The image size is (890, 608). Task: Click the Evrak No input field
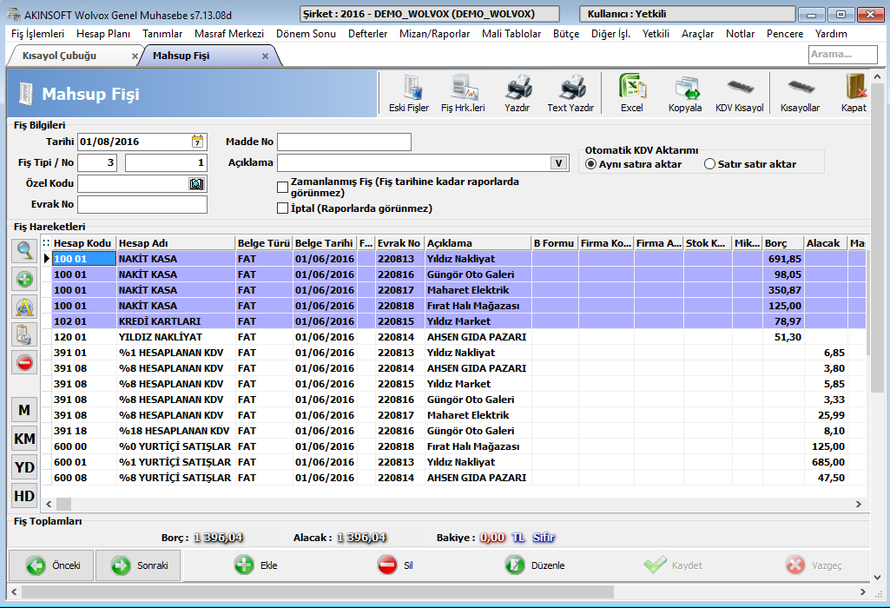click(x=142, y=204)
